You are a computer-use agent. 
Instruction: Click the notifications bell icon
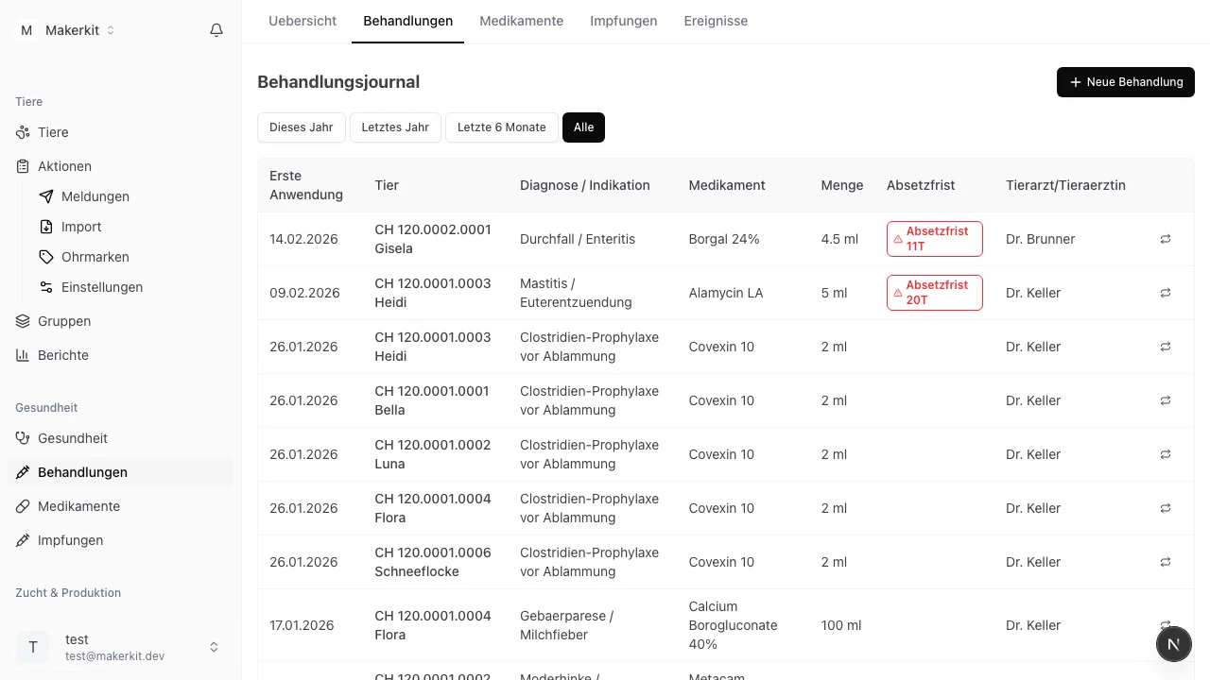216,30
